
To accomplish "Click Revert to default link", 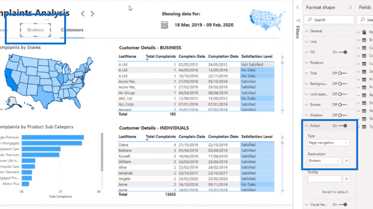I will point(335,192).
